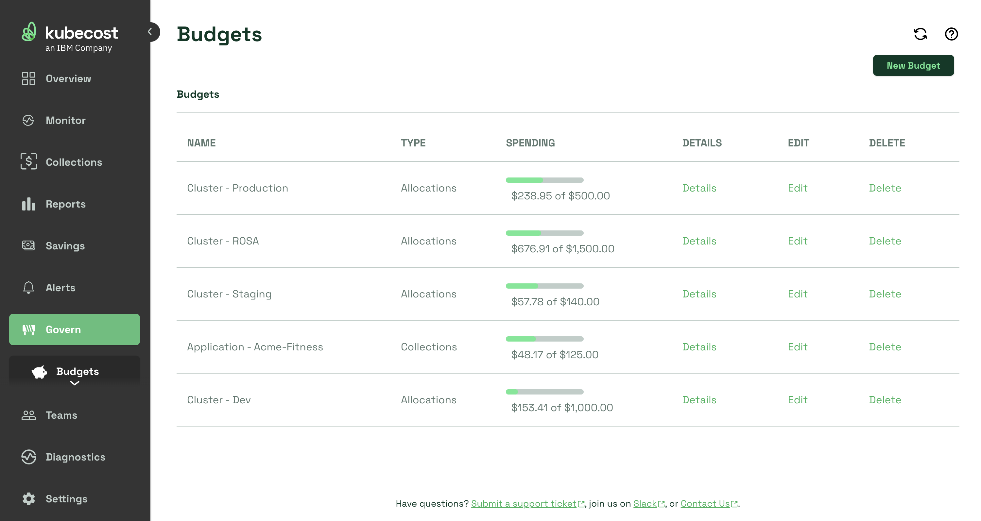This screenshot has height=521, width=981.
Task: Open Settings via gear icon
Action: coord(28,498)
